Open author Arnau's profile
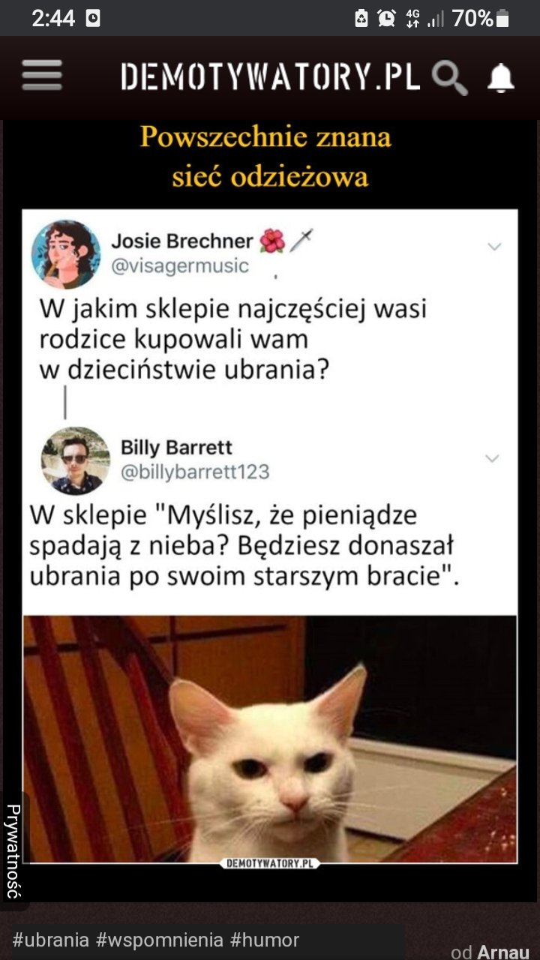Screen dimensions: 540x960 503,952
